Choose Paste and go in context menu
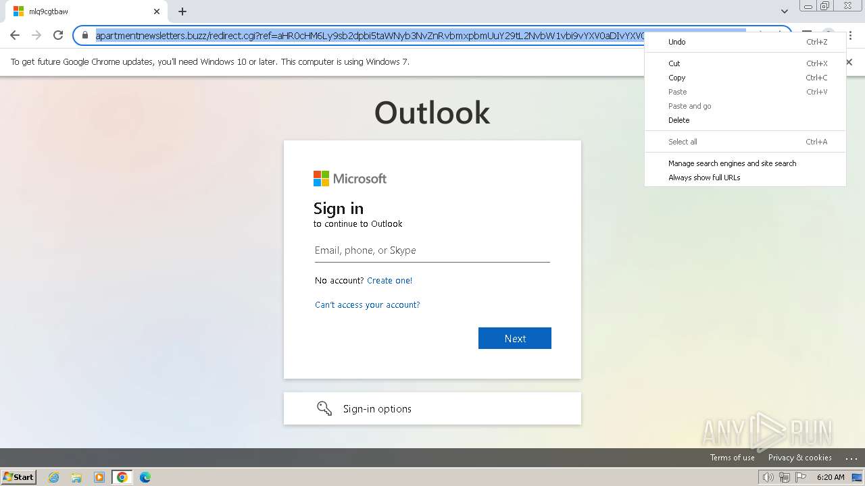 [745, 106]
